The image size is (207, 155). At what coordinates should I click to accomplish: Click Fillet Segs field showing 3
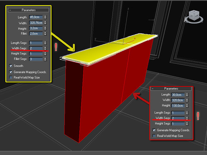point(36,59)
